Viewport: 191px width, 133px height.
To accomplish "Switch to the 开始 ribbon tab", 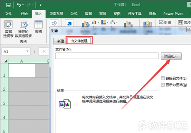I will coord(24,14).
